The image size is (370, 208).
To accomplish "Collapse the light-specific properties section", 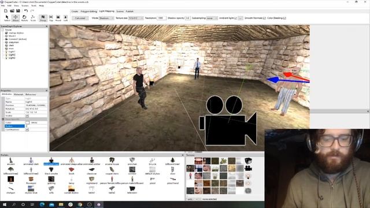I will 3,120.
